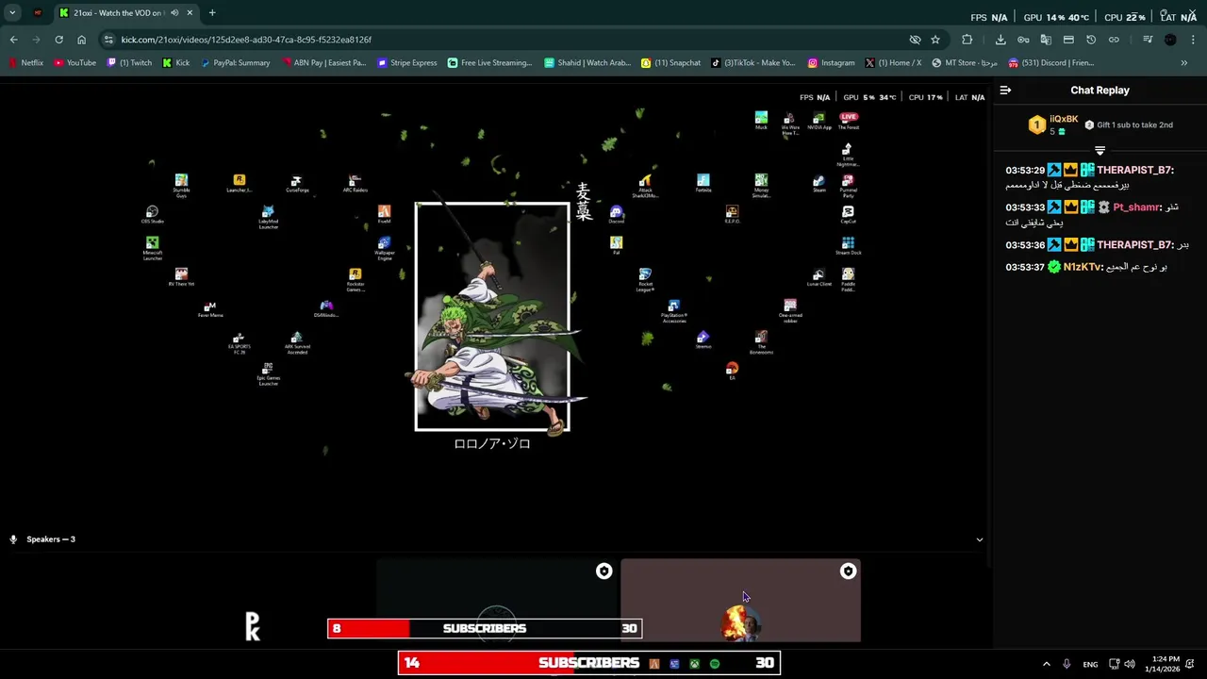Open the tab search dropdown
1207x679 pixels.
click(12, 13)
